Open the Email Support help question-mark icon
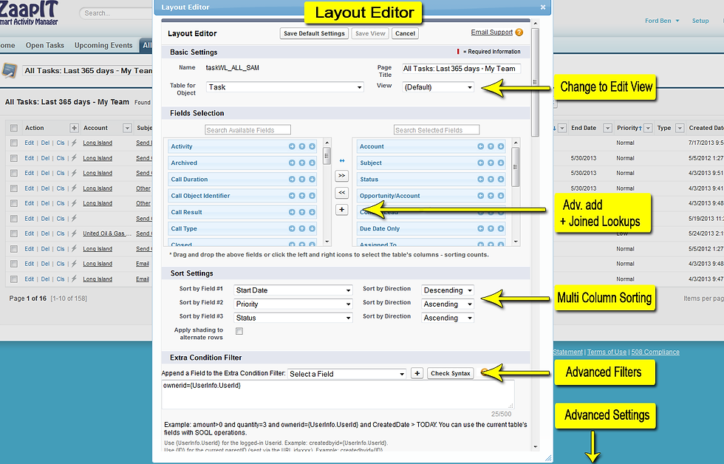The width and height of the screenshot is (724, 464). click(519, 33)
